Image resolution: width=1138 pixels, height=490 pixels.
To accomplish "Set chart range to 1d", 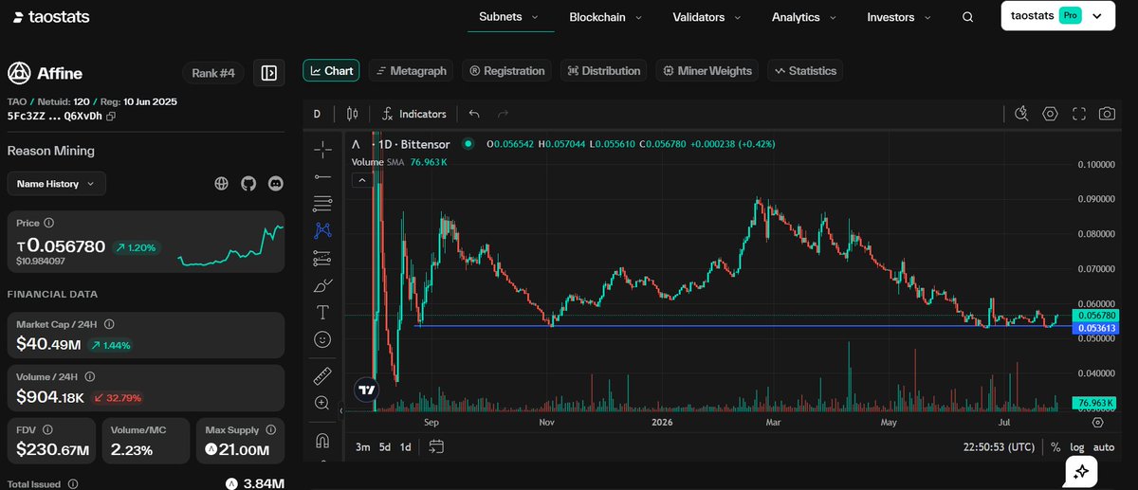I will 406,446.
